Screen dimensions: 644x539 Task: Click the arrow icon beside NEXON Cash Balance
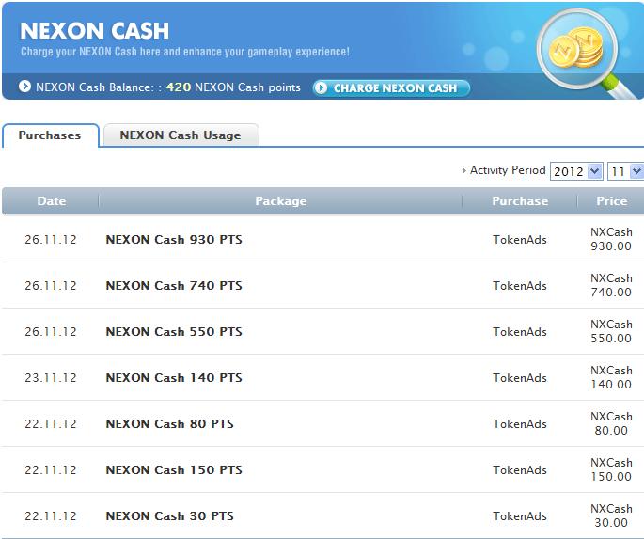(24, 87)
